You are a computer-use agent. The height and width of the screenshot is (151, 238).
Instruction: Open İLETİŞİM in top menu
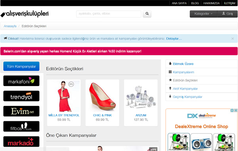pyautogui.click(x=230, y=3)
